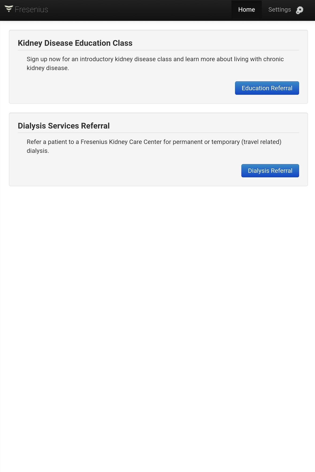Click the divider under Kidney Disease Education Class
The width and height of the screenshot is (315, 472).
point(158,50)
